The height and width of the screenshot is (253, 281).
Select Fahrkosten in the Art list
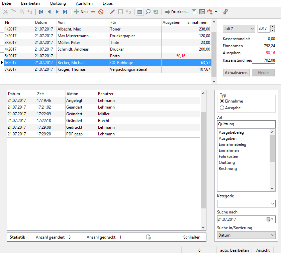(228, 156)
